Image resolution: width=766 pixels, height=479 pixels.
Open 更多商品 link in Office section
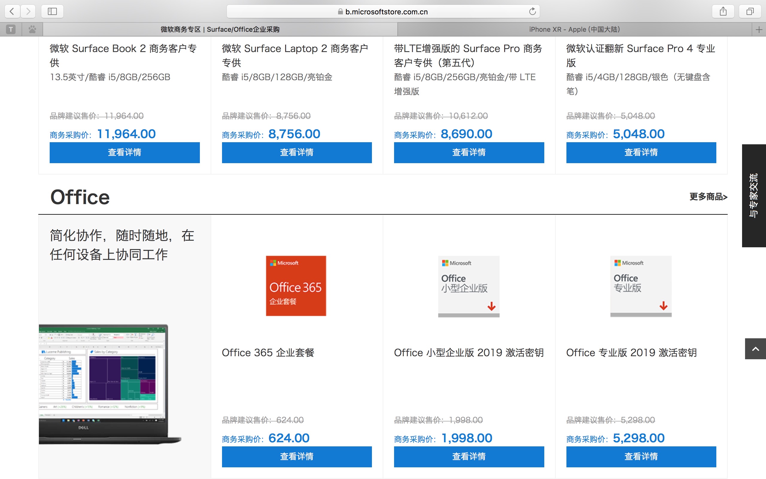[x=708, y=197]
